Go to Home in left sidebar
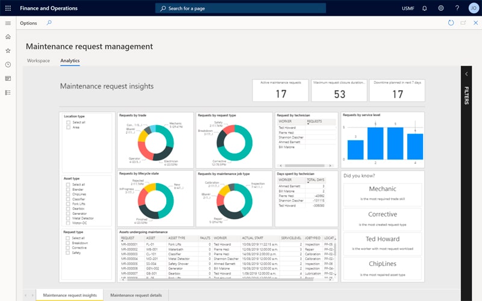The image size is (482, 301). click(x=8, y=37)
